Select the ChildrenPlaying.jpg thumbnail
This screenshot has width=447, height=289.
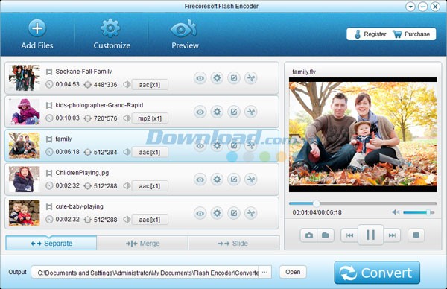tap(25, 180)
